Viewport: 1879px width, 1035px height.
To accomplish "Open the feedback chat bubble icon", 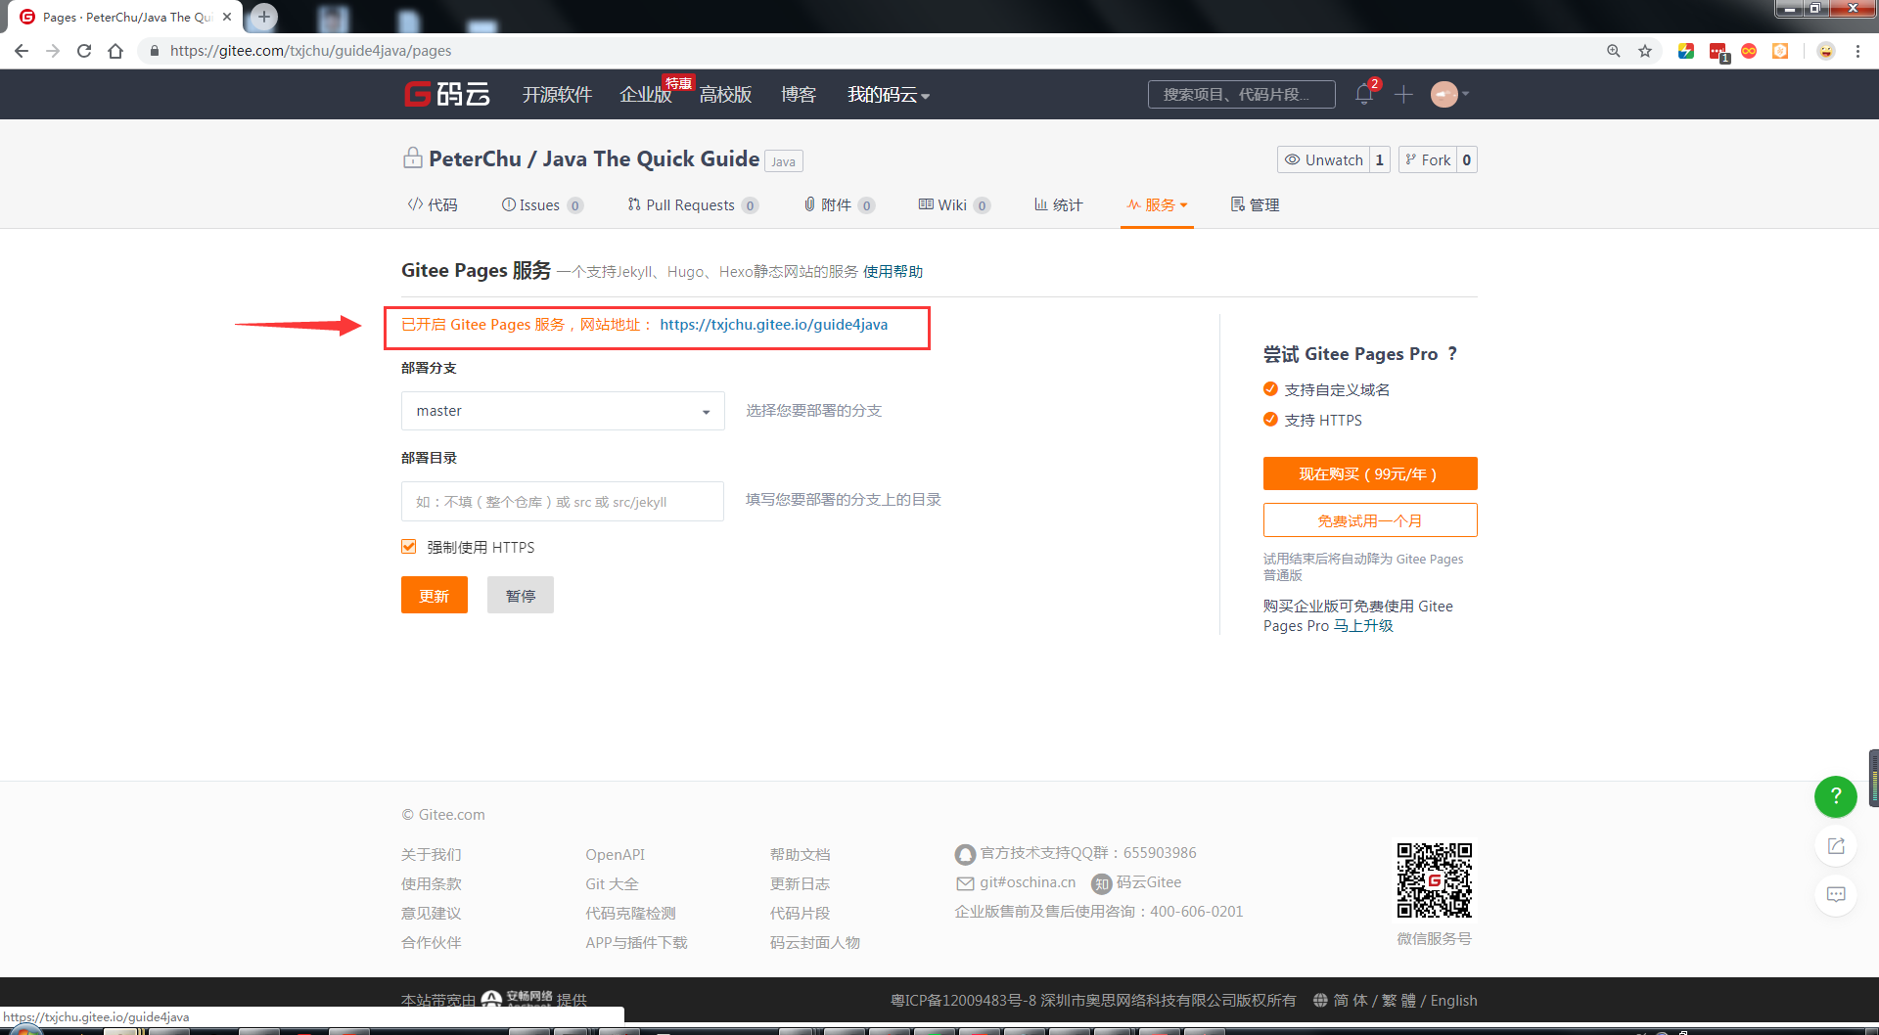I will [x=1836, y=894].
